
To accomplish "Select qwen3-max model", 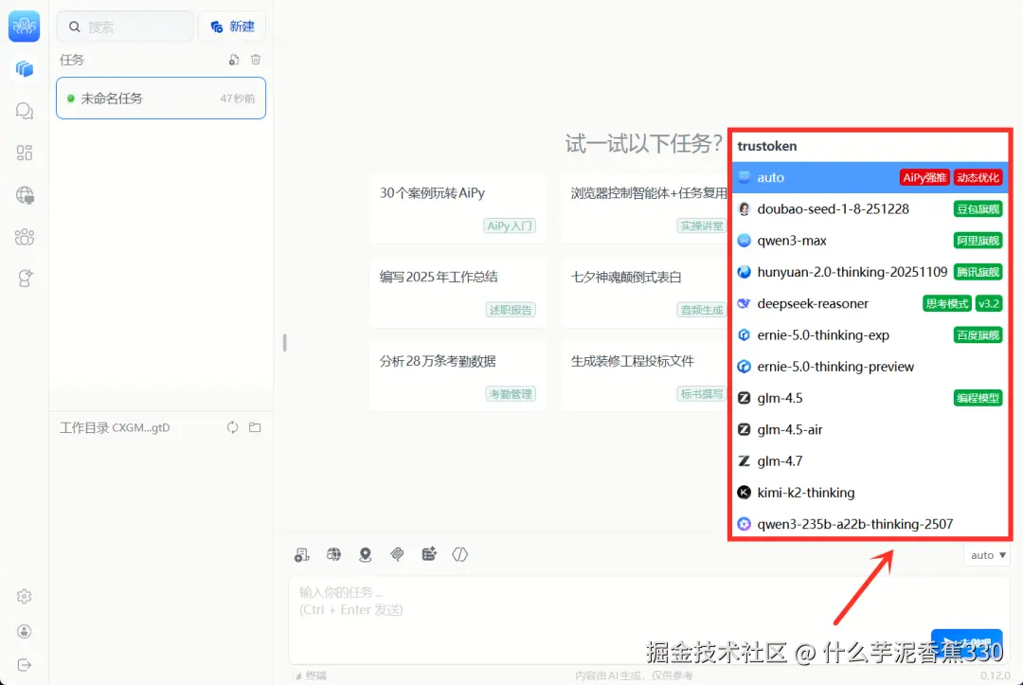I will (x=870, y=241).
